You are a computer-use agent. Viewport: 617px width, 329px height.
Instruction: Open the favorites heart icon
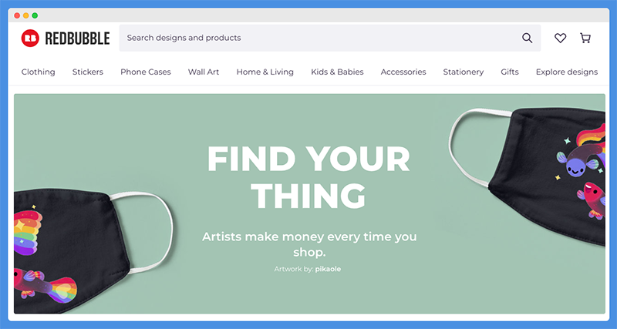(x=561, y=38)
